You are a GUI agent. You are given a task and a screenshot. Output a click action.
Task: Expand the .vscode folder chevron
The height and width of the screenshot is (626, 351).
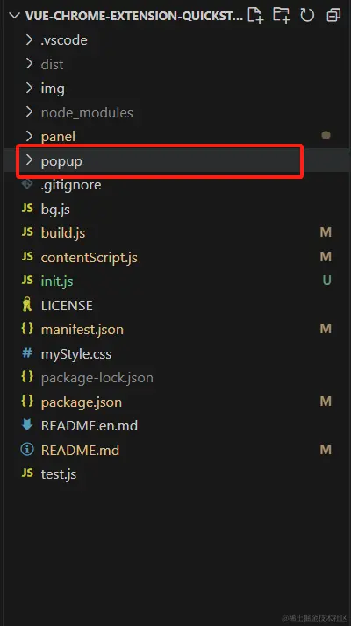tap(29, 40)
